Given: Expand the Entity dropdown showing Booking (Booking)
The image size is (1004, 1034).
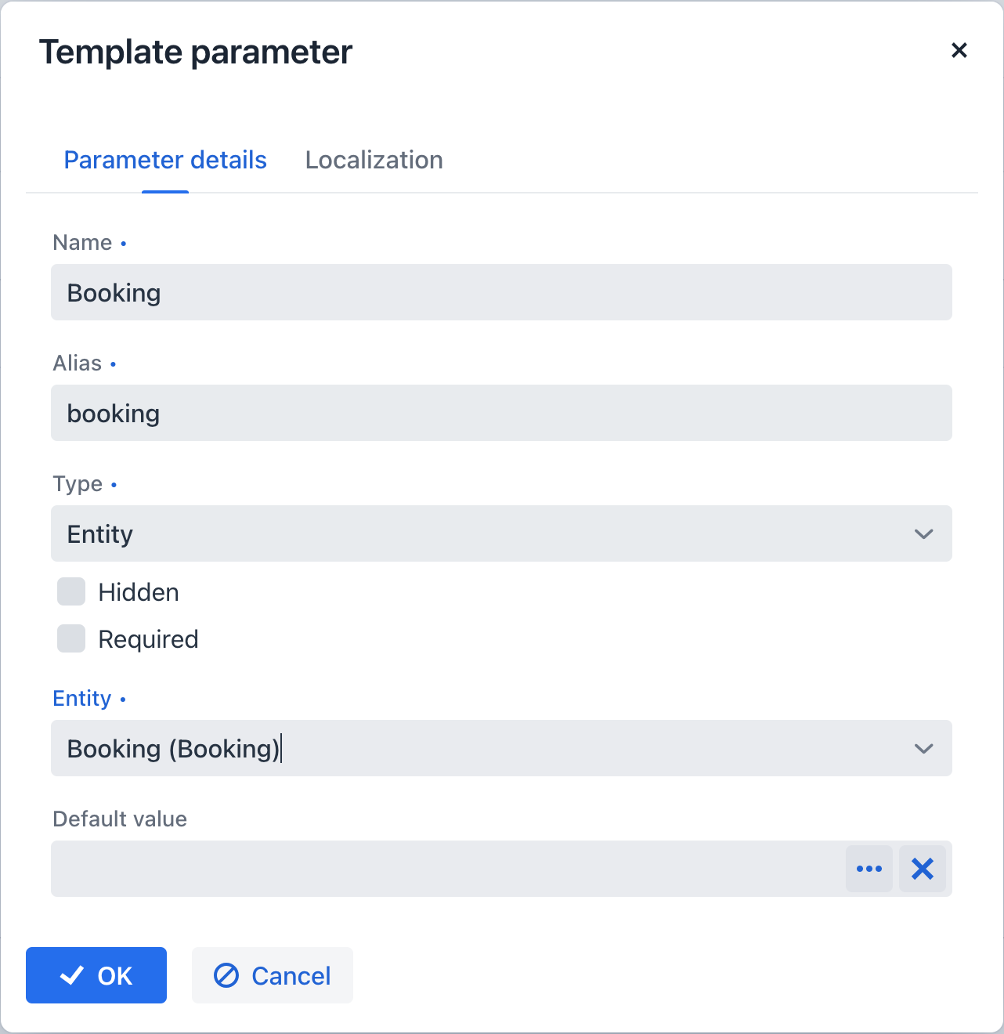Looking at the screenshot, I should click(x=501, y=748).
